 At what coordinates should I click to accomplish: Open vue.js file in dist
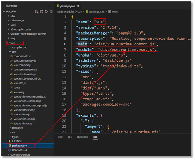[x=17, y=88]
